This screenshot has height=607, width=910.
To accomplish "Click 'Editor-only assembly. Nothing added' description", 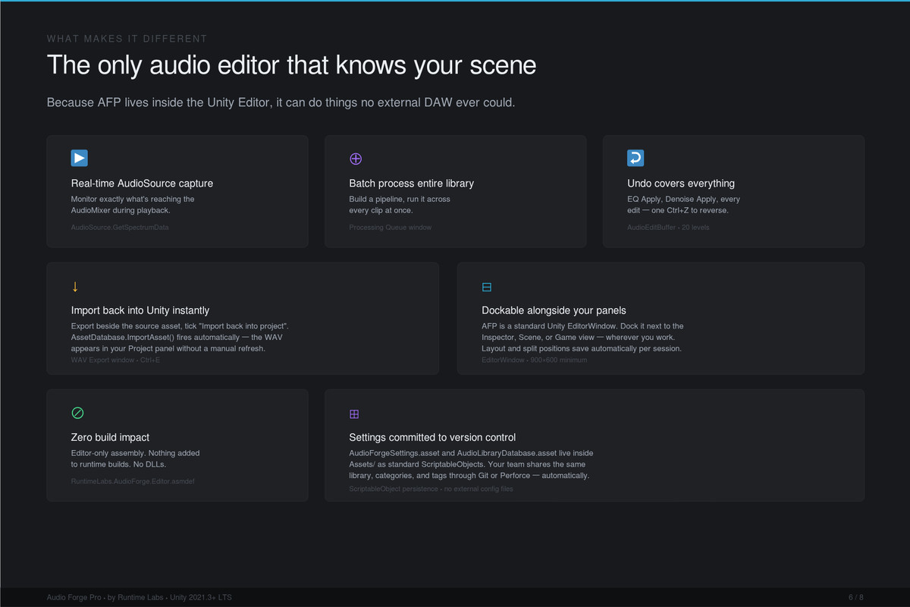I will (x=136, y=453).
